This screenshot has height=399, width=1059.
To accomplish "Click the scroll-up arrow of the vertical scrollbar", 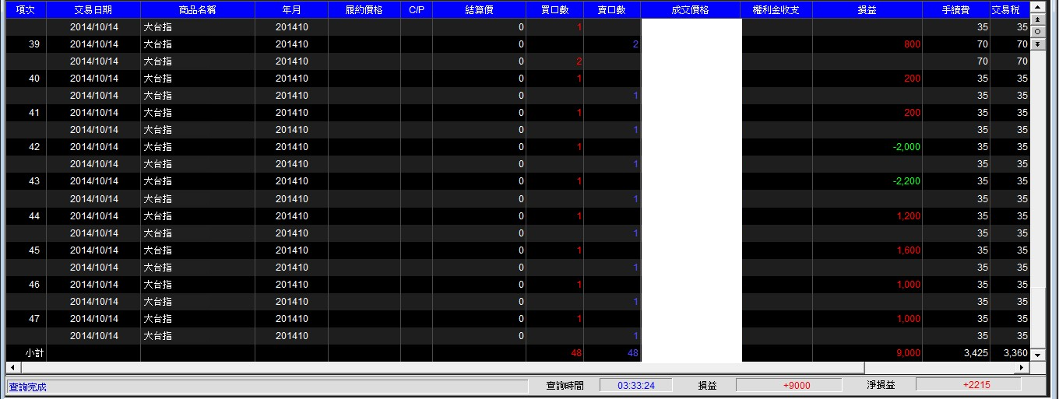I will point(1036,7).
